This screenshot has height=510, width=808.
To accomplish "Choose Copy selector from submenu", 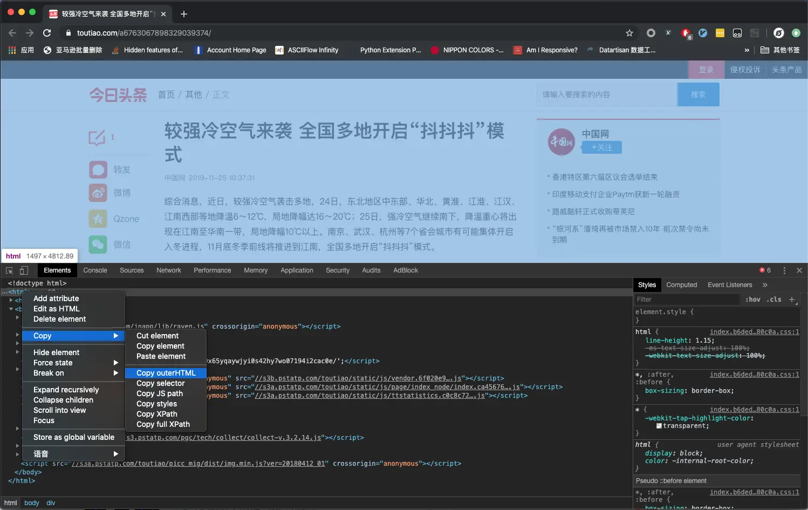I will (166, 383).
